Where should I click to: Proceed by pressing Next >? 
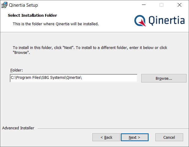135,137
